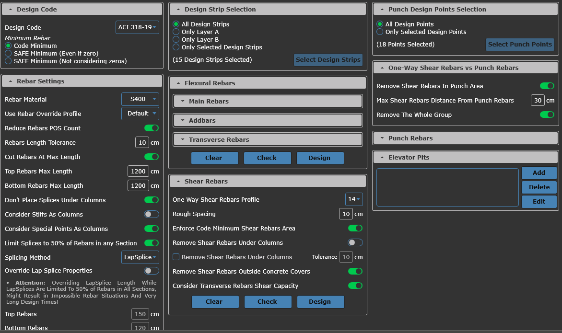Enable Consider Stiffs As Columns toggle
The height and width of the screenshot is (333, 562).
pyautogui.click(x=152, y=214)
